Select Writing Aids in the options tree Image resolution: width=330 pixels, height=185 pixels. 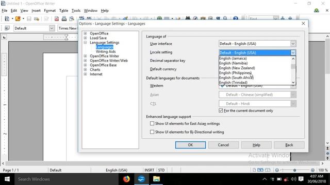click(x=106, y=51)
